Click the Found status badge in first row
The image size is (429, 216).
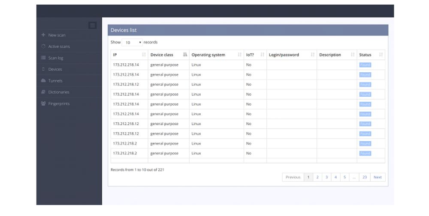[x=365, y=65]
